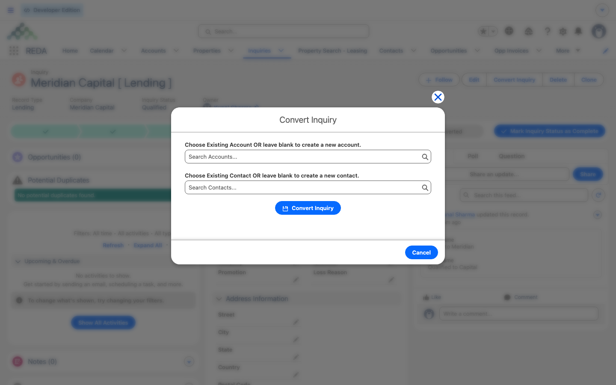Open the App Launcher grid icon

coord(14,51)
